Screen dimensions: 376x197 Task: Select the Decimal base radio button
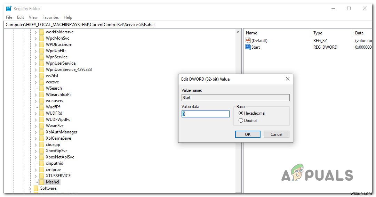click(x=241, y=121)
